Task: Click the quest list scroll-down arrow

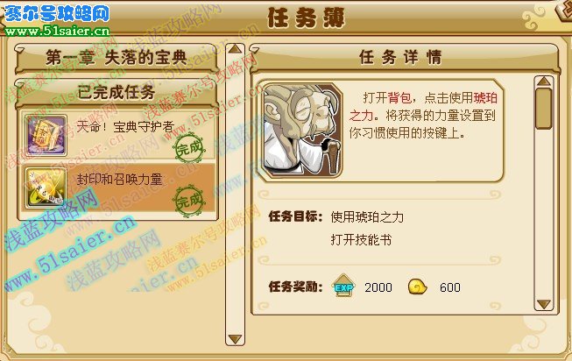Action: coord(235,339)
